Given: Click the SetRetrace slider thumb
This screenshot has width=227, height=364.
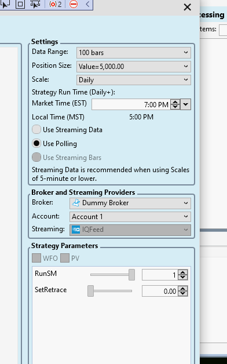Looking at the screenshot, I should click(91, 291).
